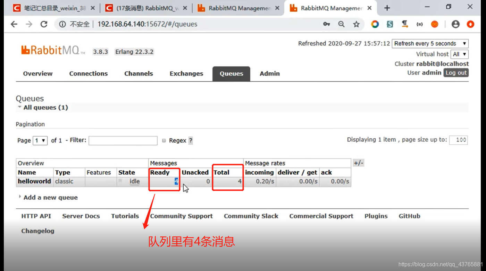This screenshot has width=486, height=271.
Task: Open the Tutorials link
Action: 125,216
